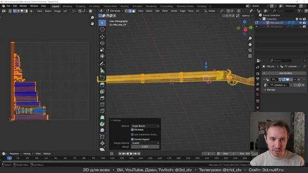This screenshot has width=308, height=173.
Task: Activate the Extrude Region tool
Action: (102, 85)
